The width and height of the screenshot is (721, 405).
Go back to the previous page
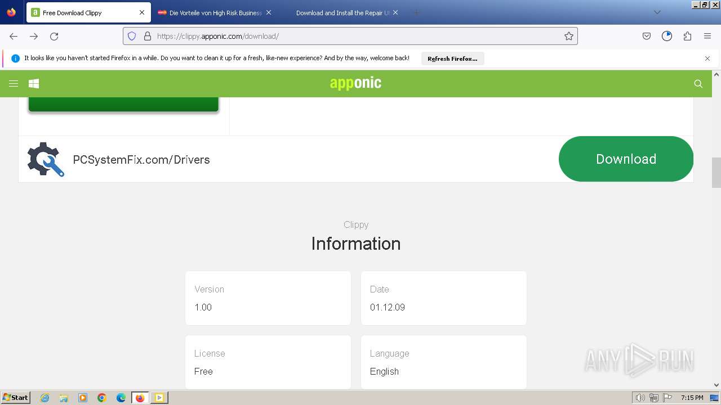click(x=14, y=36)
